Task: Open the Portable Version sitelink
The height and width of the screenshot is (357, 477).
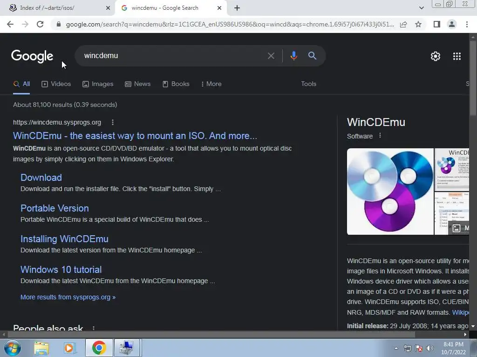Action: coord(55,208)
